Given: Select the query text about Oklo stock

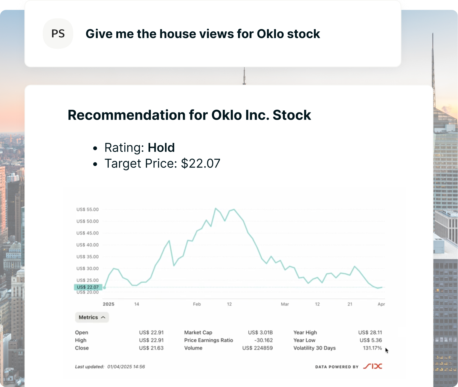Looking at the screenshot, I should [203, 34].
